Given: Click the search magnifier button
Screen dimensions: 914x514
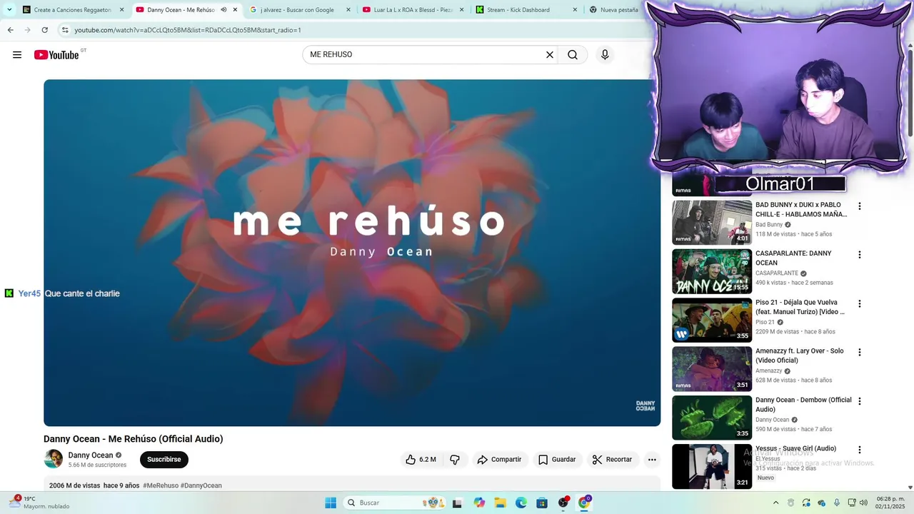Looking at the screenshot, I should pyautogui.click(x=573, y=55).
